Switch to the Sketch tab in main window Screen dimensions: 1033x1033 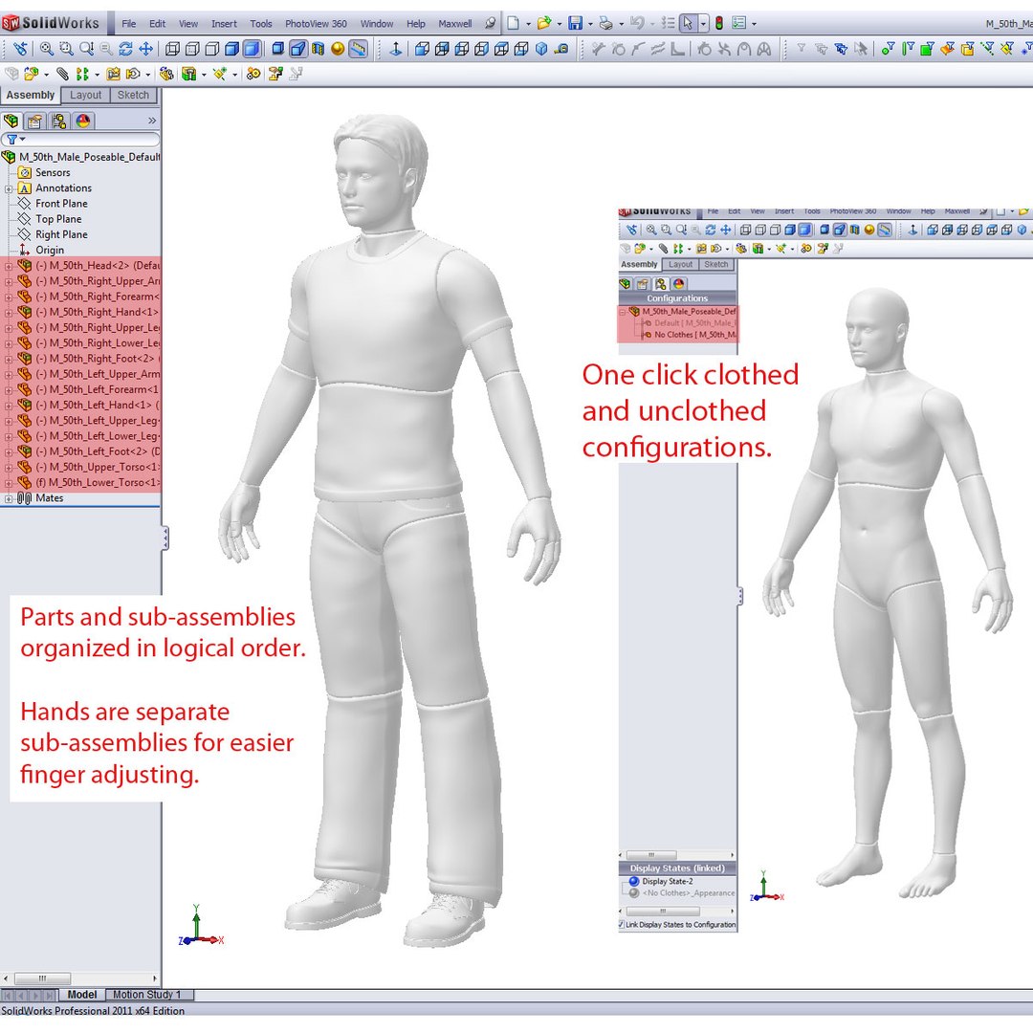[x=133, y=95]
